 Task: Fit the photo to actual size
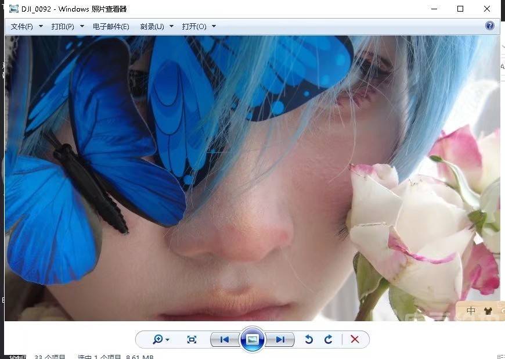(x=192, y=339)
